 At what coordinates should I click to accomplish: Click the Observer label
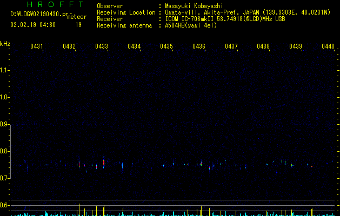point(110,6)
